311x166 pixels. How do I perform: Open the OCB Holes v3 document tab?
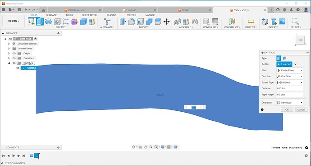pos(75,10)
